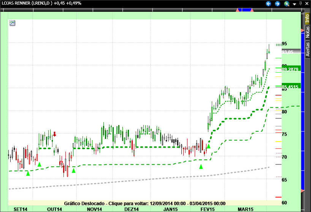This screenshot has height=212, width=311.
Task: Click the 85,4515 green price label
Action: coord(291,86)
